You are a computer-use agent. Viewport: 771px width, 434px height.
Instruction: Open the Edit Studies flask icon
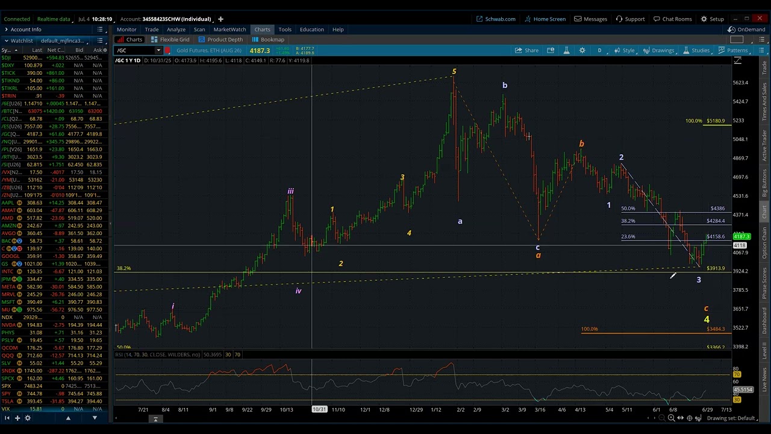(566, 51)
